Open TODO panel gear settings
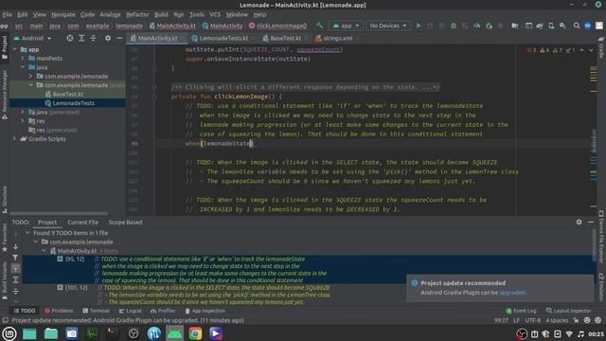606x341 pixels. coord(579,222)
